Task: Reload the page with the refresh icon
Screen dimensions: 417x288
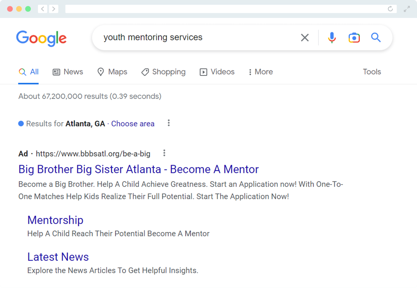Action: pos(390,9)
